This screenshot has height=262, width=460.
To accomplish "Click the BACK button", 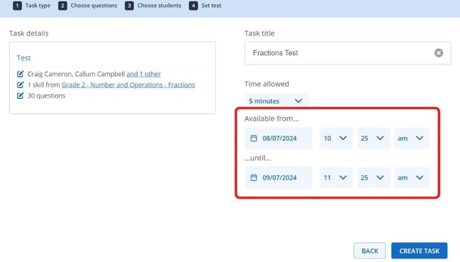I will [x=369, y=251].
